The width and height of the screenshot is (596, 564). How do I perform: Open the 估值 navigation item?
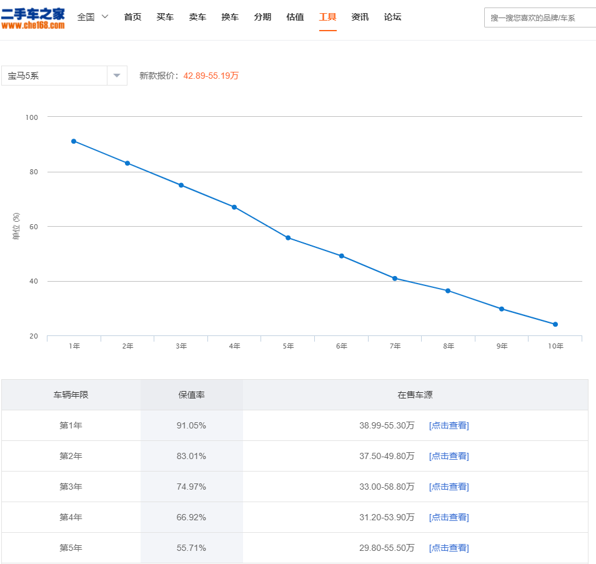point(295,17)
